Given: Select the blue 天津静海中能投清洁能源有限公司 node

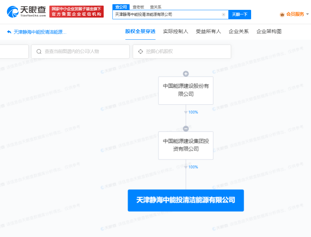Looking at the screenshot, I should click(186, 200).
